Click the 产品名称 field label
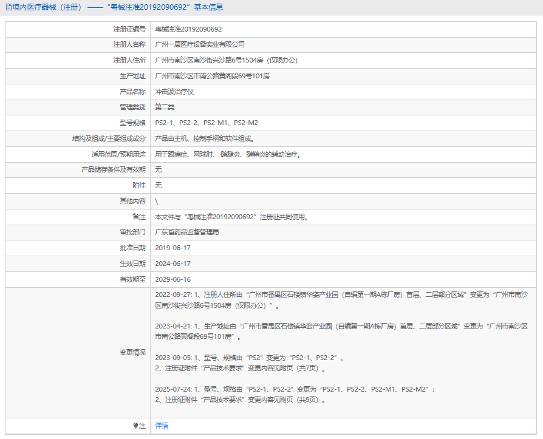Viewport: 543px width, 439px height. point(132,92)
